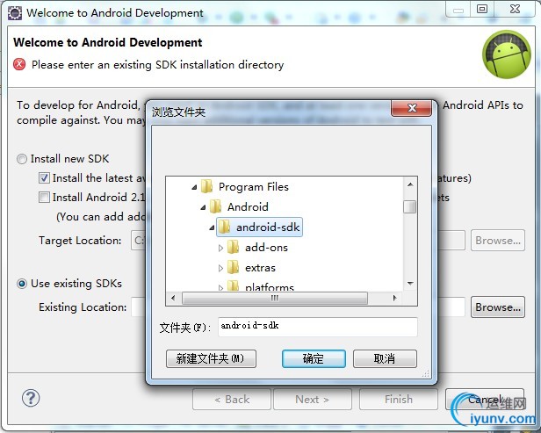Click the folder name text field
The image size is (541, 433).
pos(318,327)
